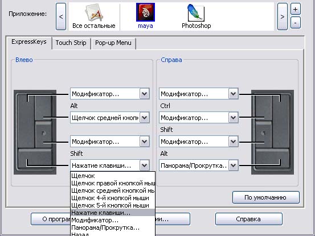Expand the 'Щелчок средней кнопки' dropdown
The image size is (315, 236).
[110, 118]
